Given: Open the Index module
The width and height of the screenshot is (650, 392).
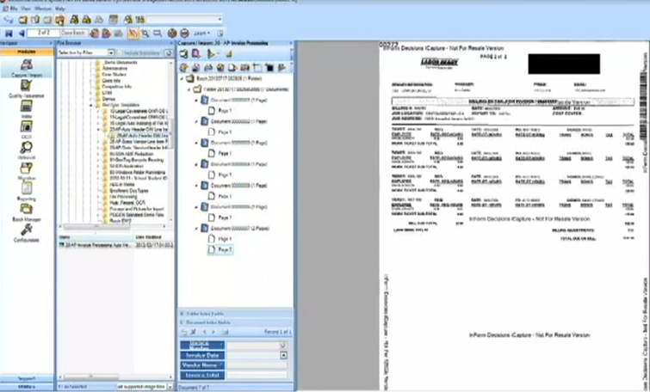Looking at the screenshot, I should pyautogui.click(x=26, y=109).
